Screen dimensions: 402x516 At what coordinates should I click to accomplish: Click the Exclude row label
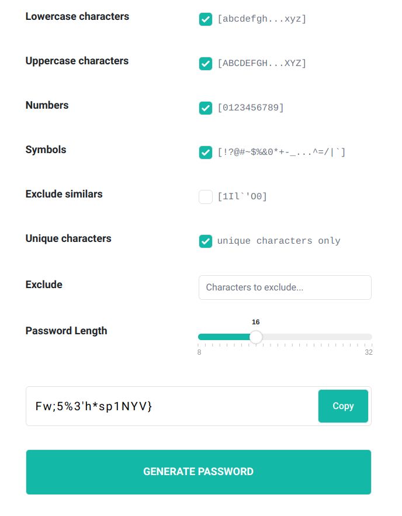point(44,285)
